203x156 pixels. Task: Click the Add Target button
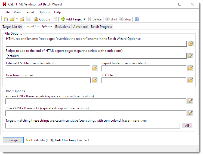pos(71,19)
